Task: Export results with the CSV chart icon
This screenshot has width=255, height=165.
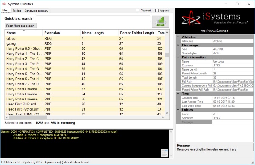Action: pos(160,22)
